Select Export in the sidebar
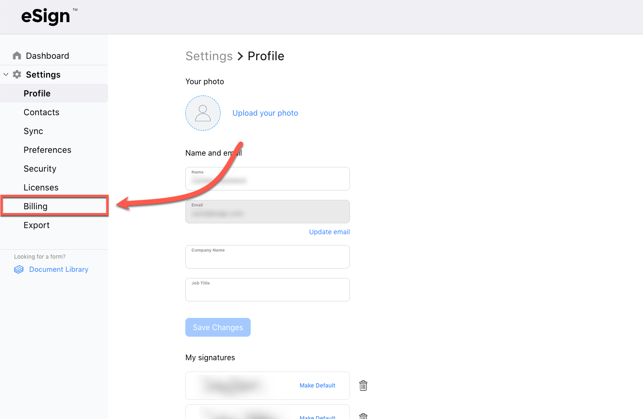643x419 pixels. click(37, 225)
